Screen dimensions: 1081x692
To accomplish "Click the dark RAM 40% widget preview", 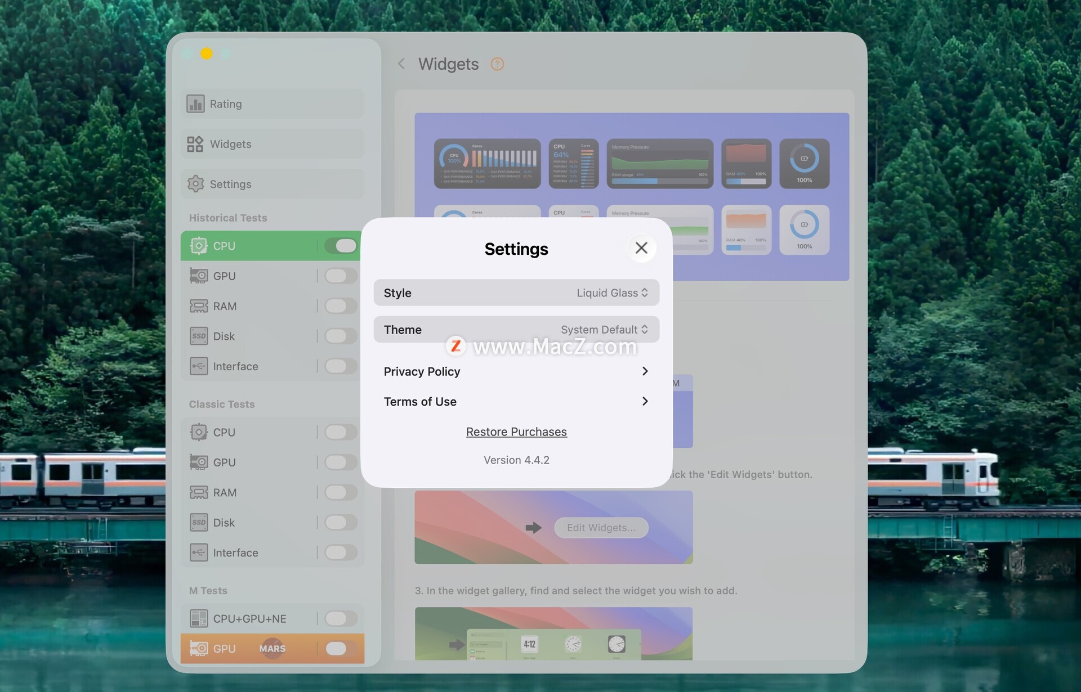I will point(746,164).
